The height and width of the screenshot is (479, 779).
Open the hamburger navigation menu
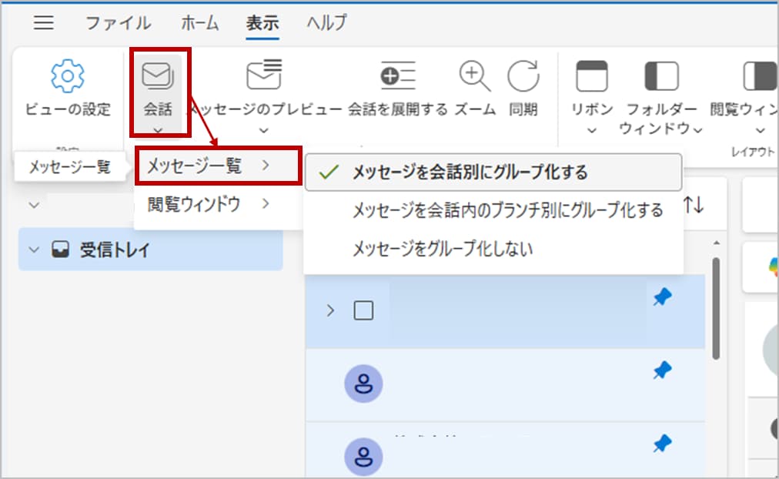[44, 23]
